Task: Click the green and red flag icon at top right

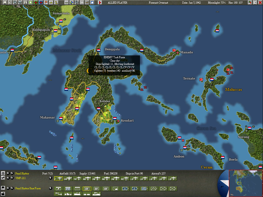Action: coord(250,3)
